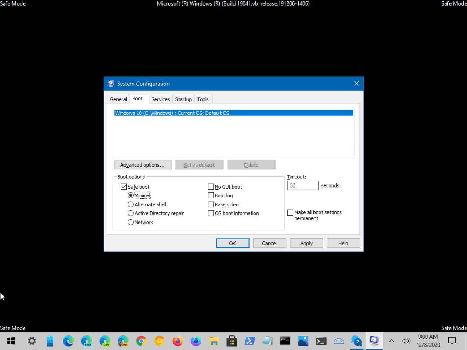Open Firefox from the taskbar
The image size is (467, 350).
click(x=177, y=341)
